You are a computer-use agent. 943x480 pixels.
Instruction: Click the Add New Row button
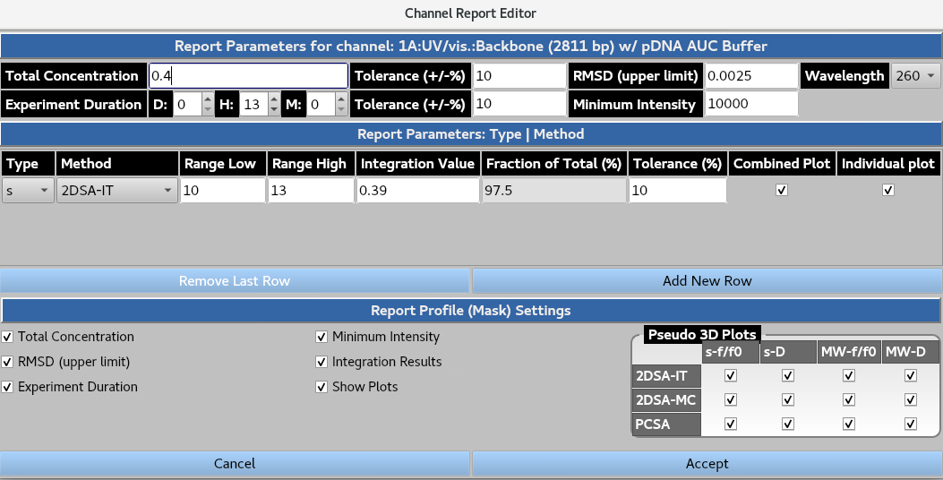(707, 281)
